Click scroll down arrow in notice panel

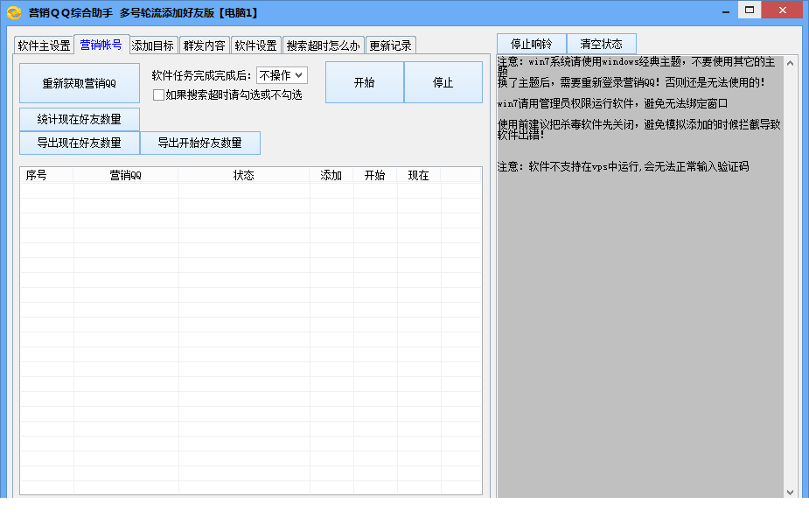(x=791, y=493)
